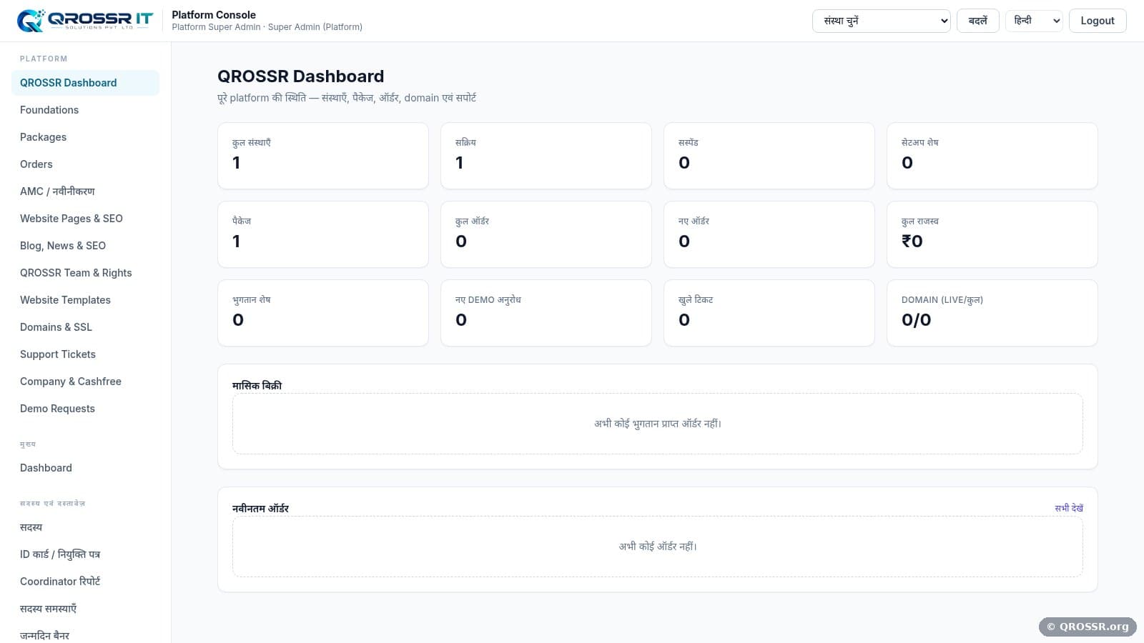Open the संस्था चुनें dropdown
Viewport: 1144px width, 643px height.
881,21
